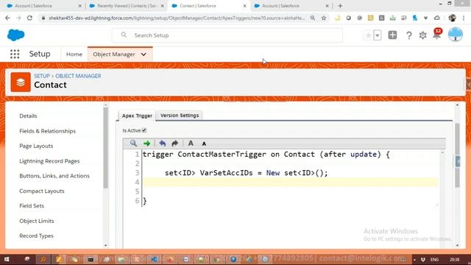
Task: Open the Chrome profile picture in toolbar
Action: point(452,18)
